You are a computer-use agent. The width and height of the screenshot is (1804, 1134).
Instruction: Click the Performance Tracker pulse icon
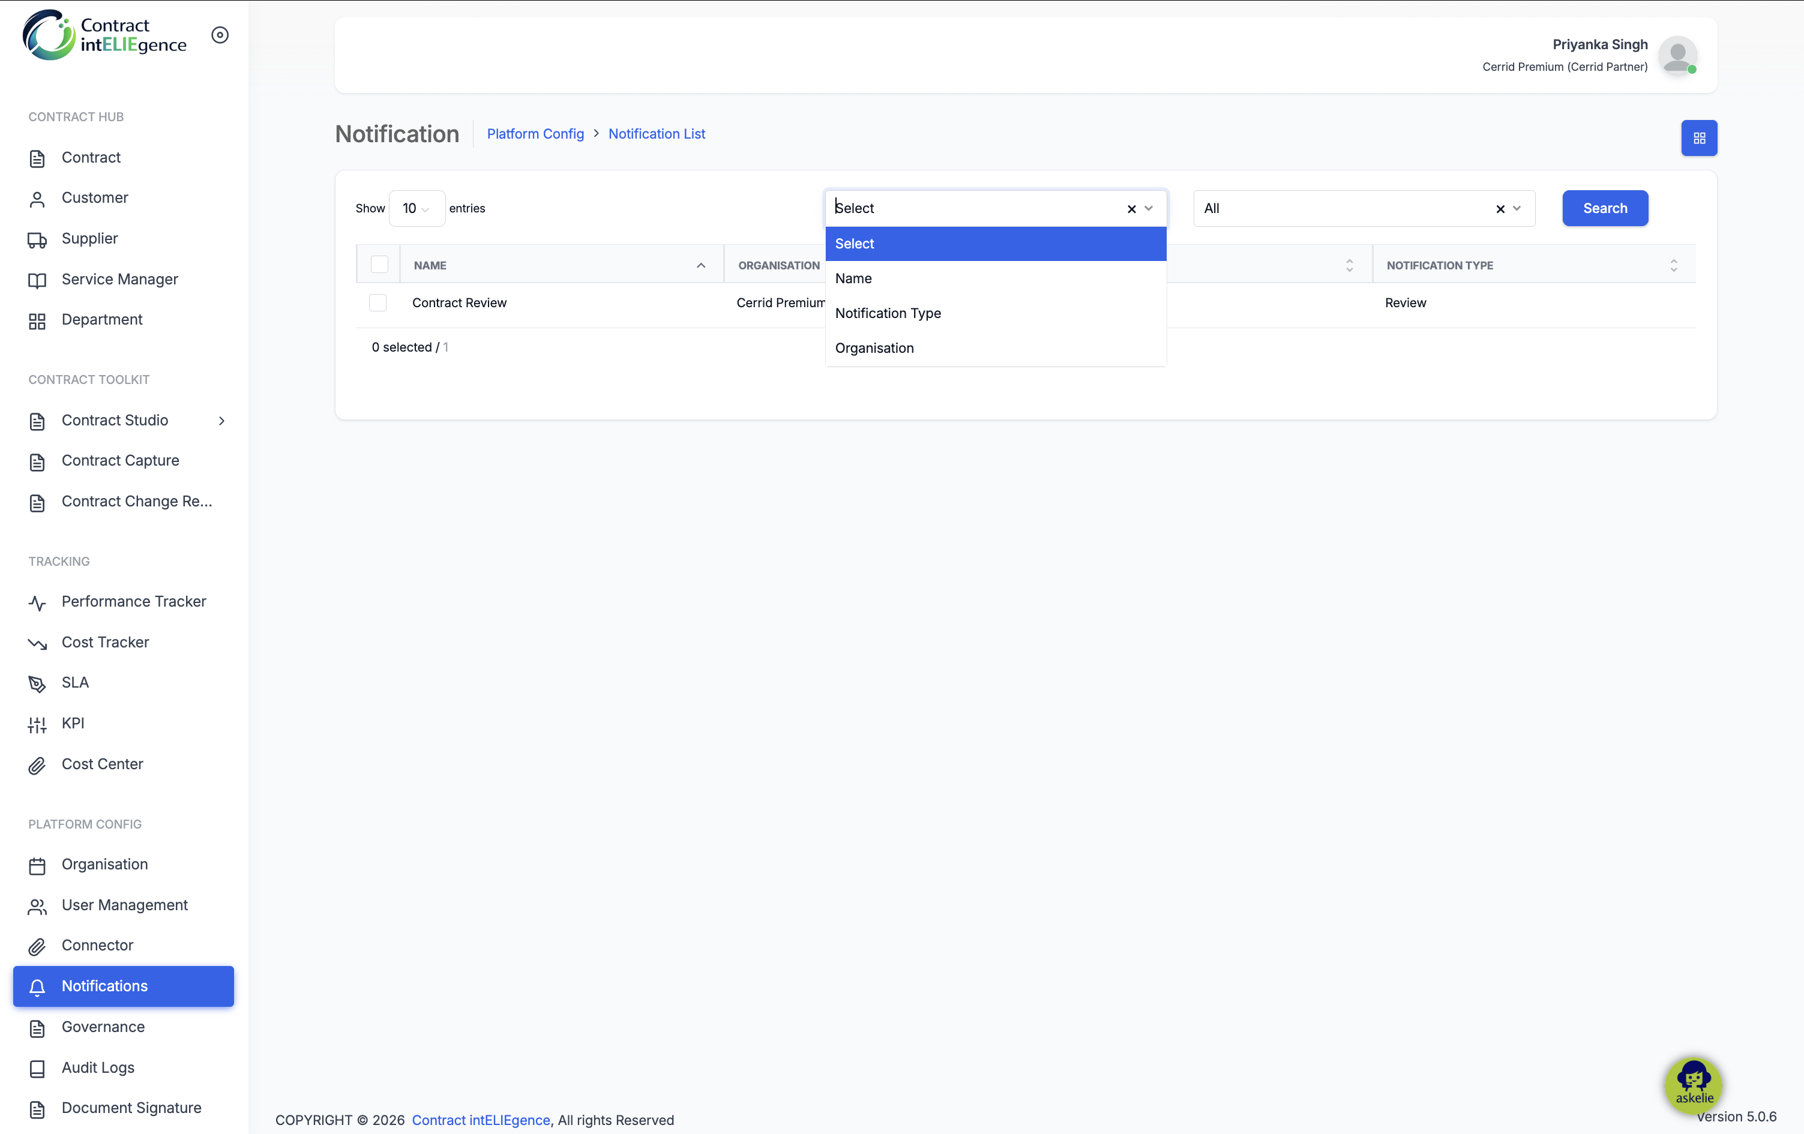click(37, 603)
